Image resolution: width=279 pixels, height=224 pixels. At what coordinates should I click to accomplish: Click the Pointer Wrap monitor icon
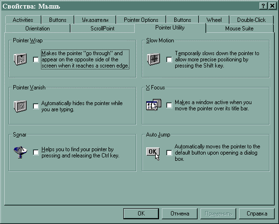20,59
